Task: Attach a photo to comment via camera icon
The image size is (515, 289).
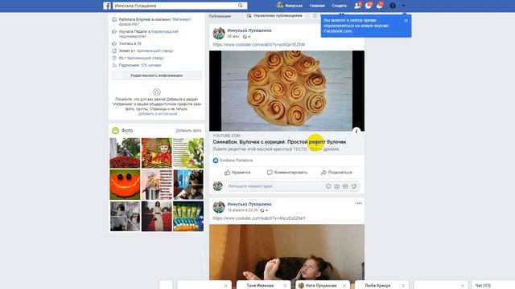Action: pyautogui.click(x=337, y=186)
